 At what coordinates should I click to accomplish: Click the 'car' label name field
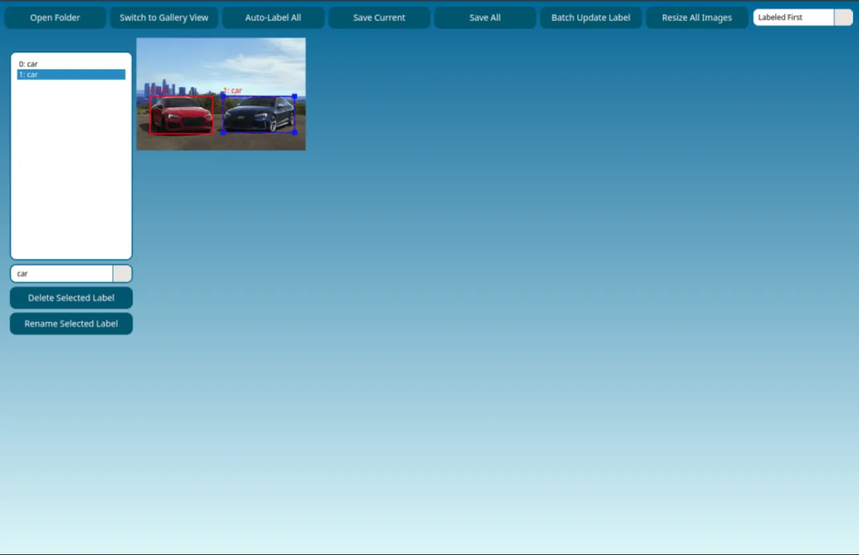coord(62,274)
